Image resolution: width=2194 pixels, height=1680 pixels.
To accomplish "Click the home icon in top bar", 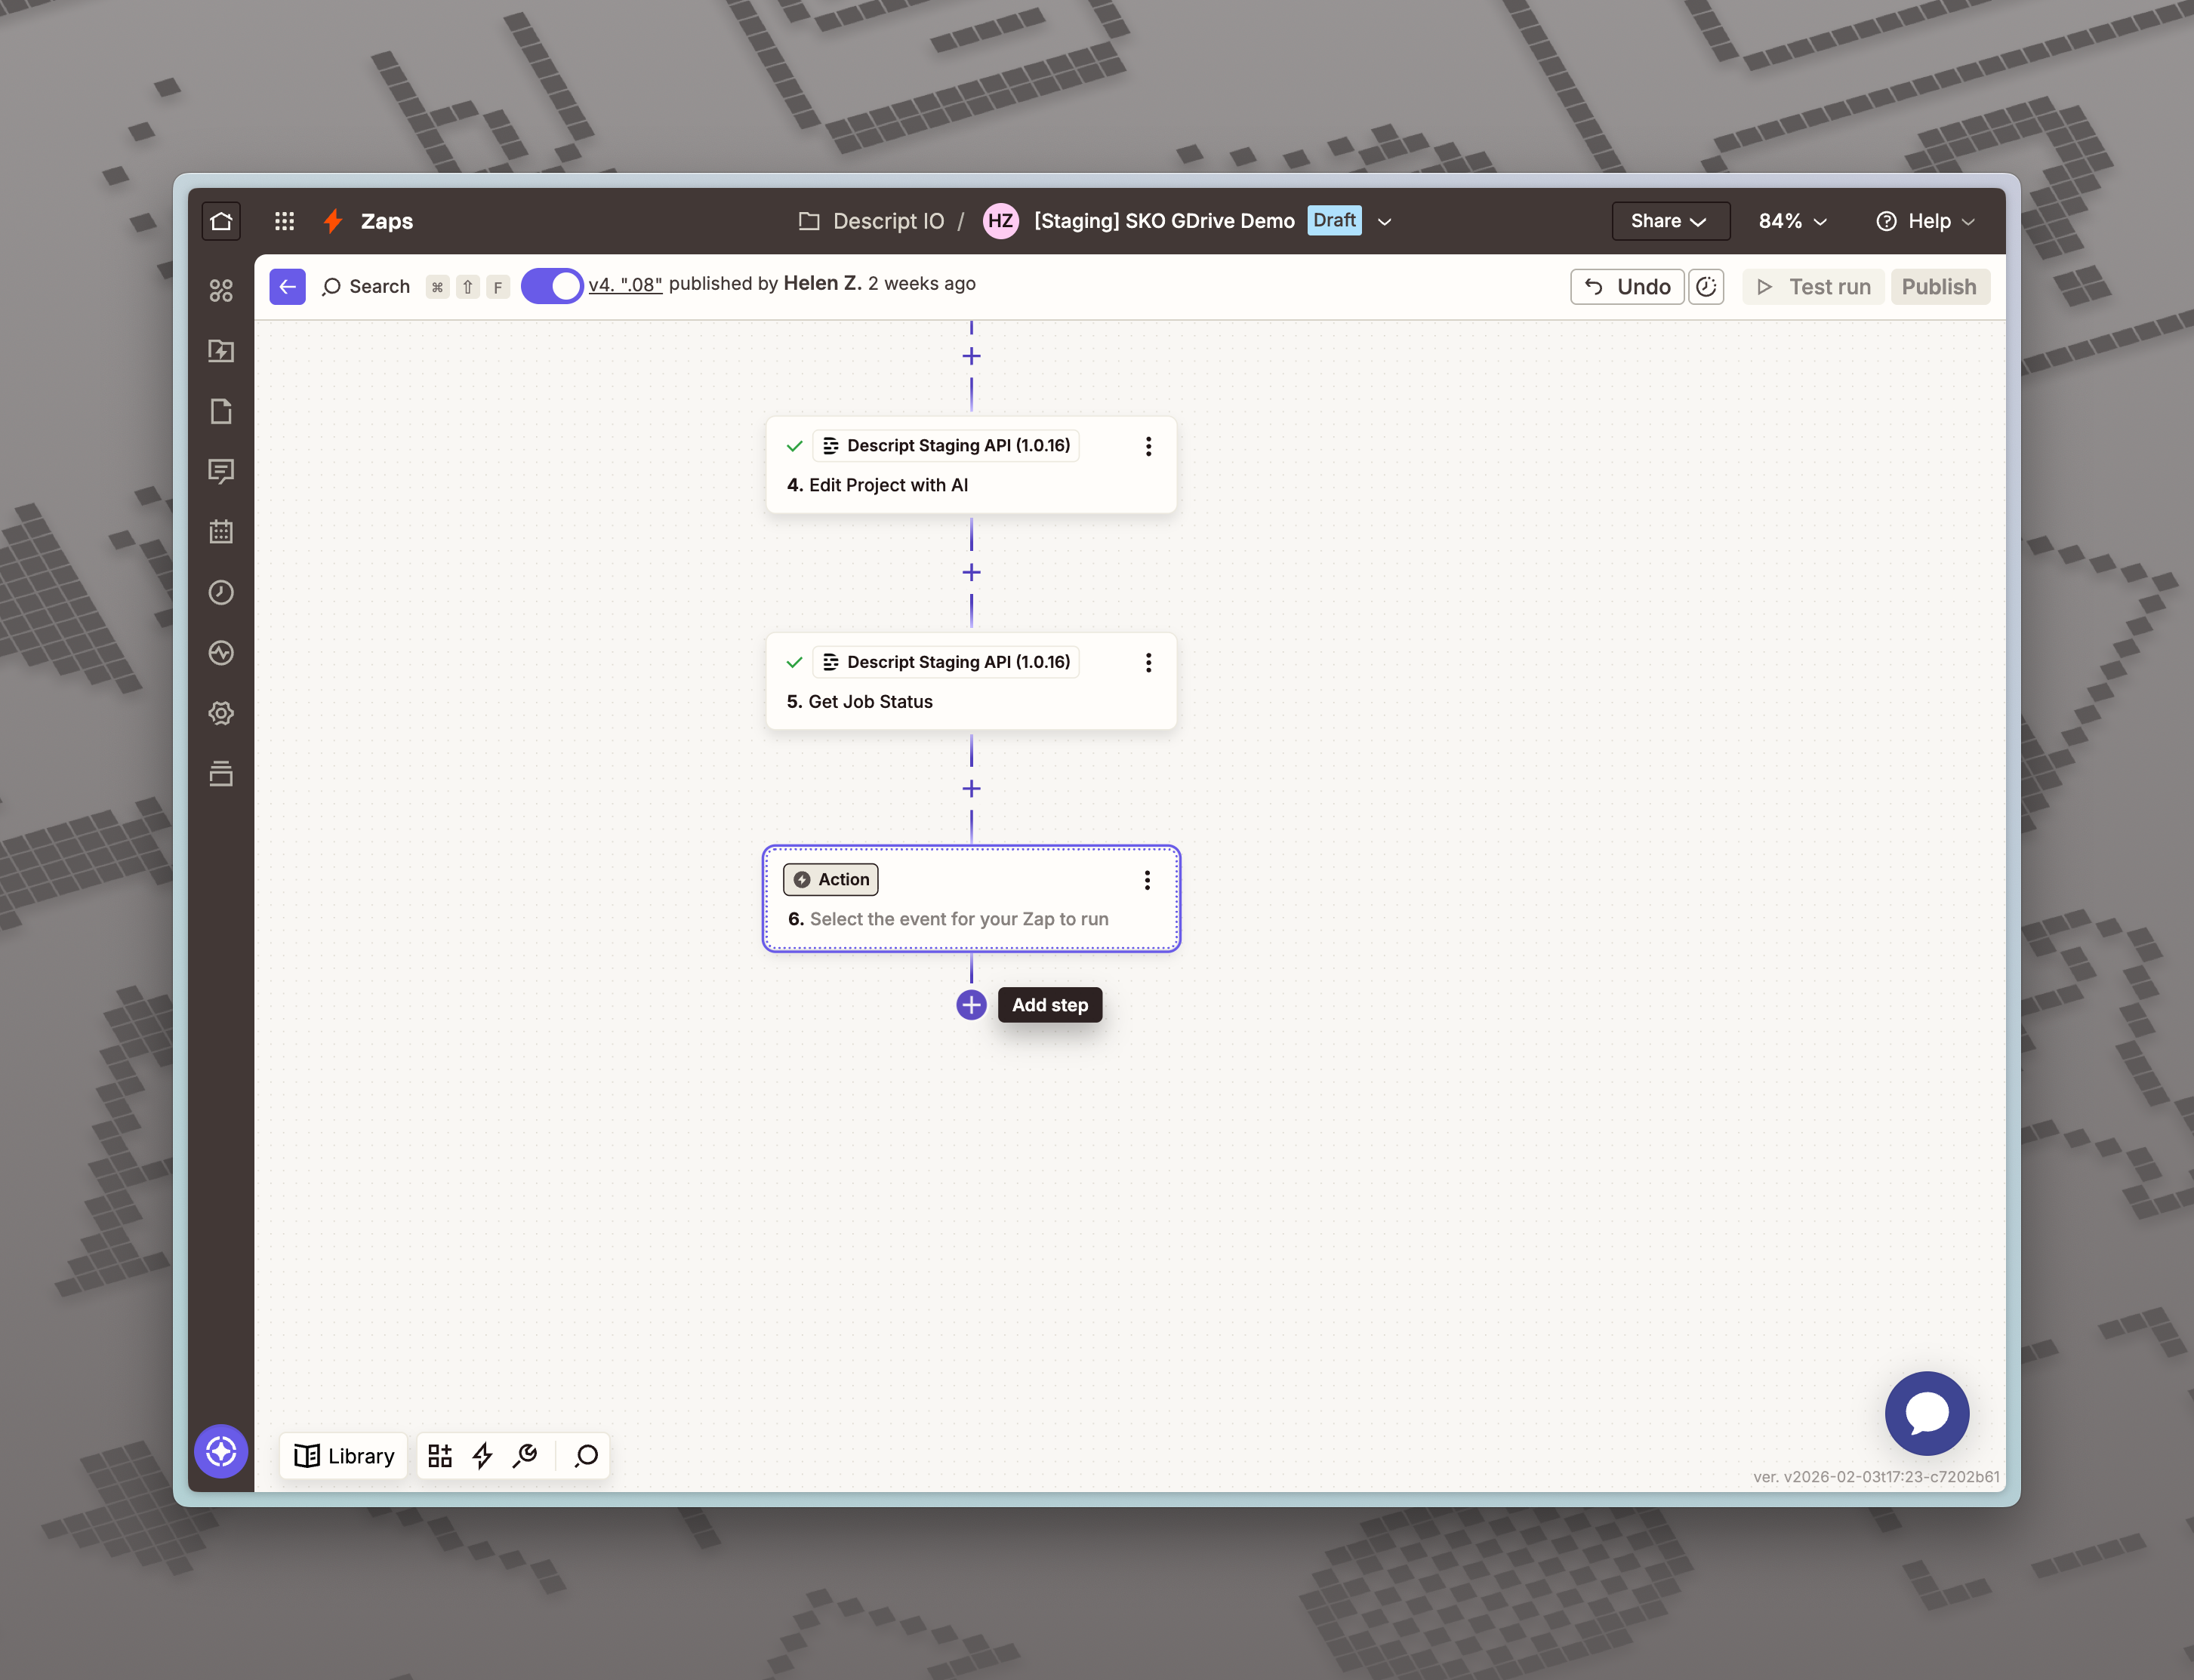I will [x=221, y=221].
